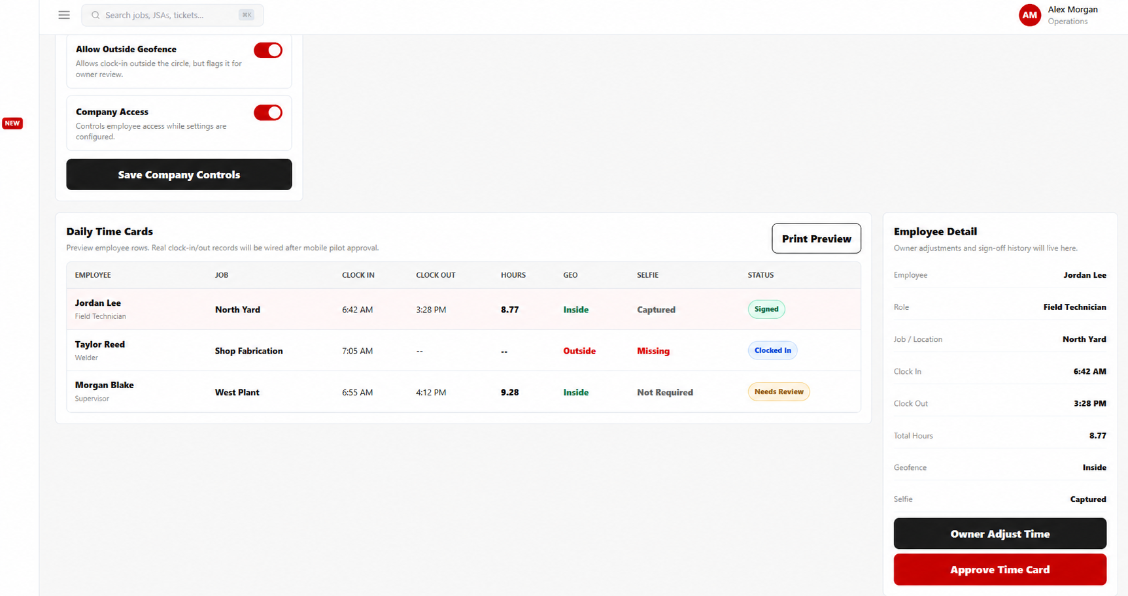Open Alex Morgan profile name
The width and height of the screenshot is (1128, 596).
click(x=1072, y=10)
